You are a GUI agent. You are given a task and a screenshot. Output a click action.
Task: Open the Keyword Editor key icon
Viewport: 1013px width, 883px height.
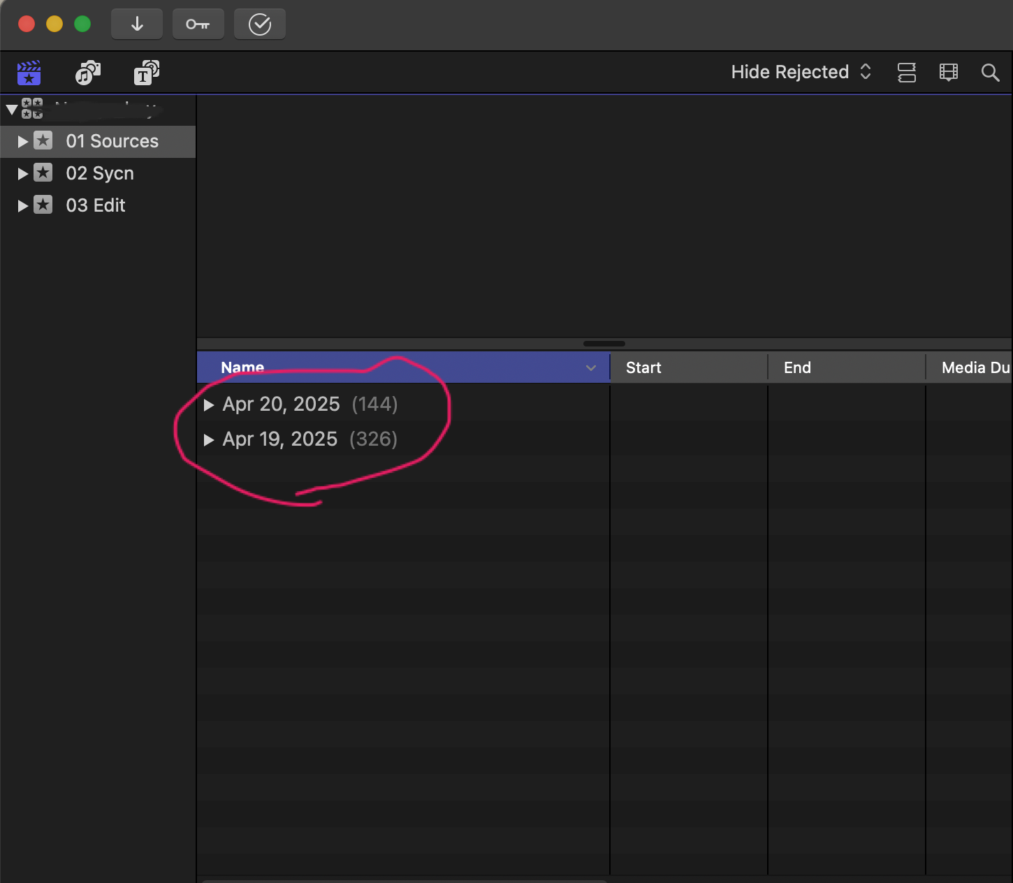coord(198,24)
